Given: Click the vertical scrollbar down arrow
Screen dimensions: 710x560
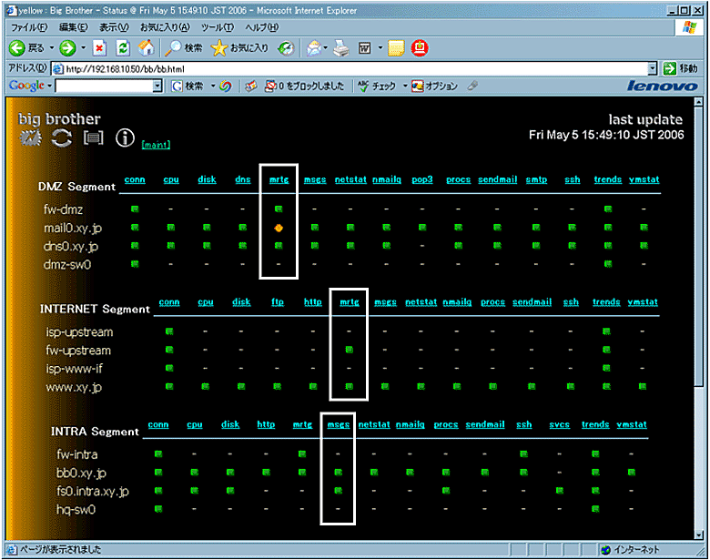Looking at the screenshot, I should click(x=700, y=535).
